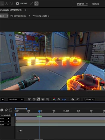This screenshot has height=140, width=105.
Task: Click the 45f mark before 01:00f
Action: point(53,111)
